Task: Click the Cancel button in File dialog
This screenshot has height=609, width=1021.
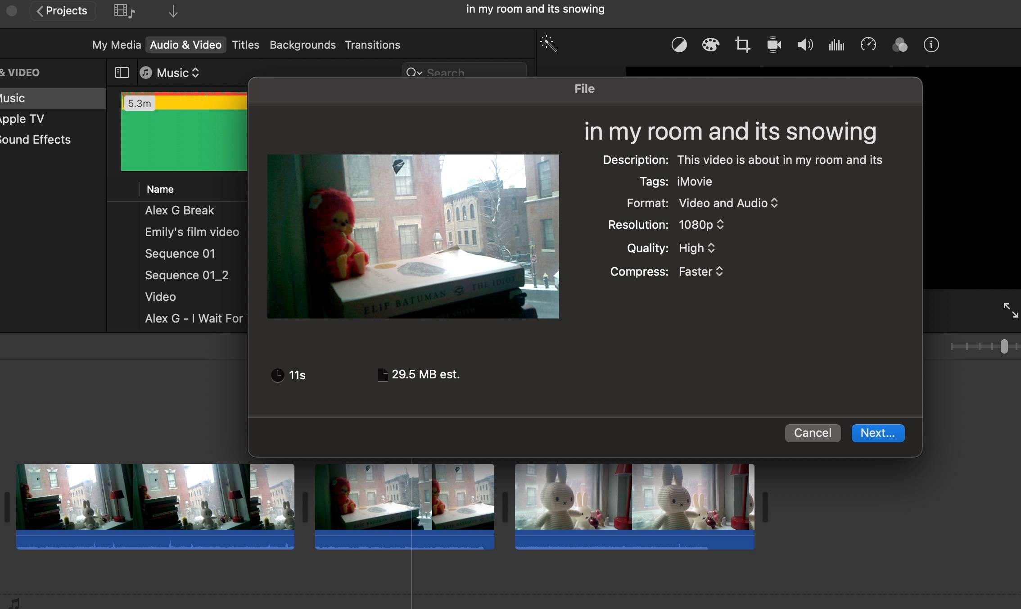Action: coord(813,433)
